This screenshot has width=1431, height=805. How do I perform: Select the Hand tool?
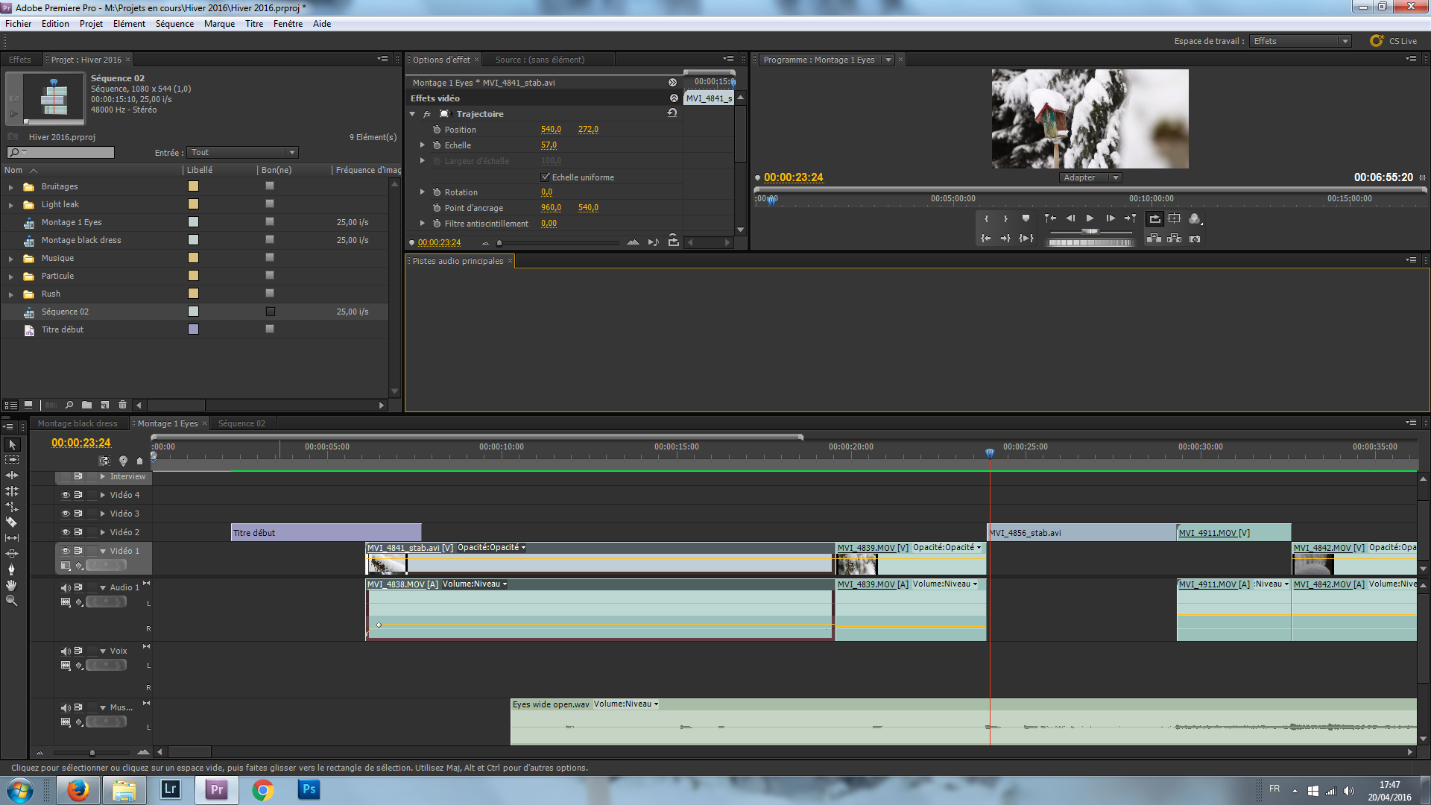point(12,585)
